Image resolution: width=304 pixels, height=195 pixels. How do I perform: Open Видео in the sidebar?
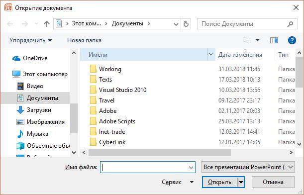[x=30, y=86]
